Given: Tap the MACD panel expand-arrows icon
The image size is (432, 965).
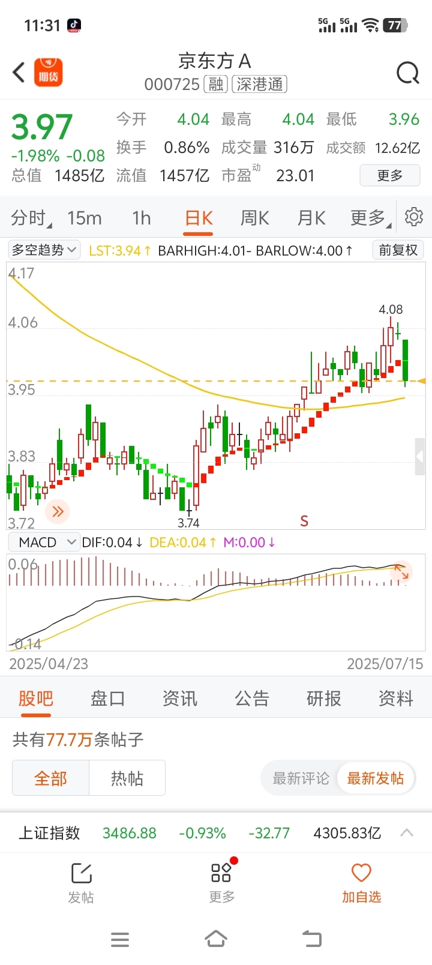Looking at the screenshot, I should (401, 573).
